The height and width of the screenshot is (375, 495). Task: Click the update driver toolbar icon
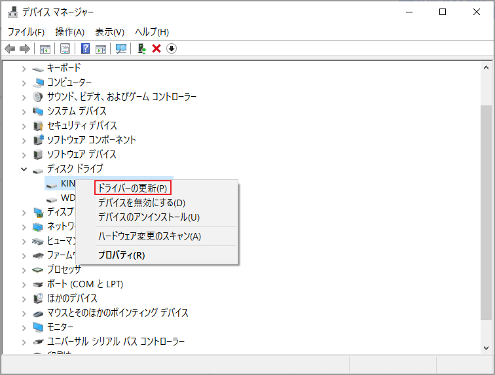coord(142,48)
